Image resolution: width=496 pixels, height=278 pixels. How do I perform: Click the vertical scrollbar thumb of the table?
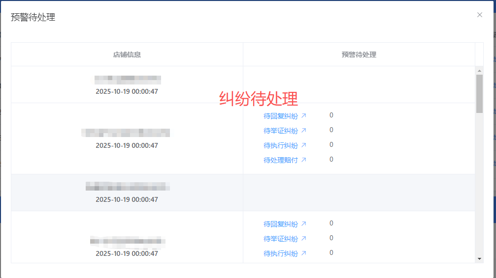pyautogui.click(x=479, y=93)
